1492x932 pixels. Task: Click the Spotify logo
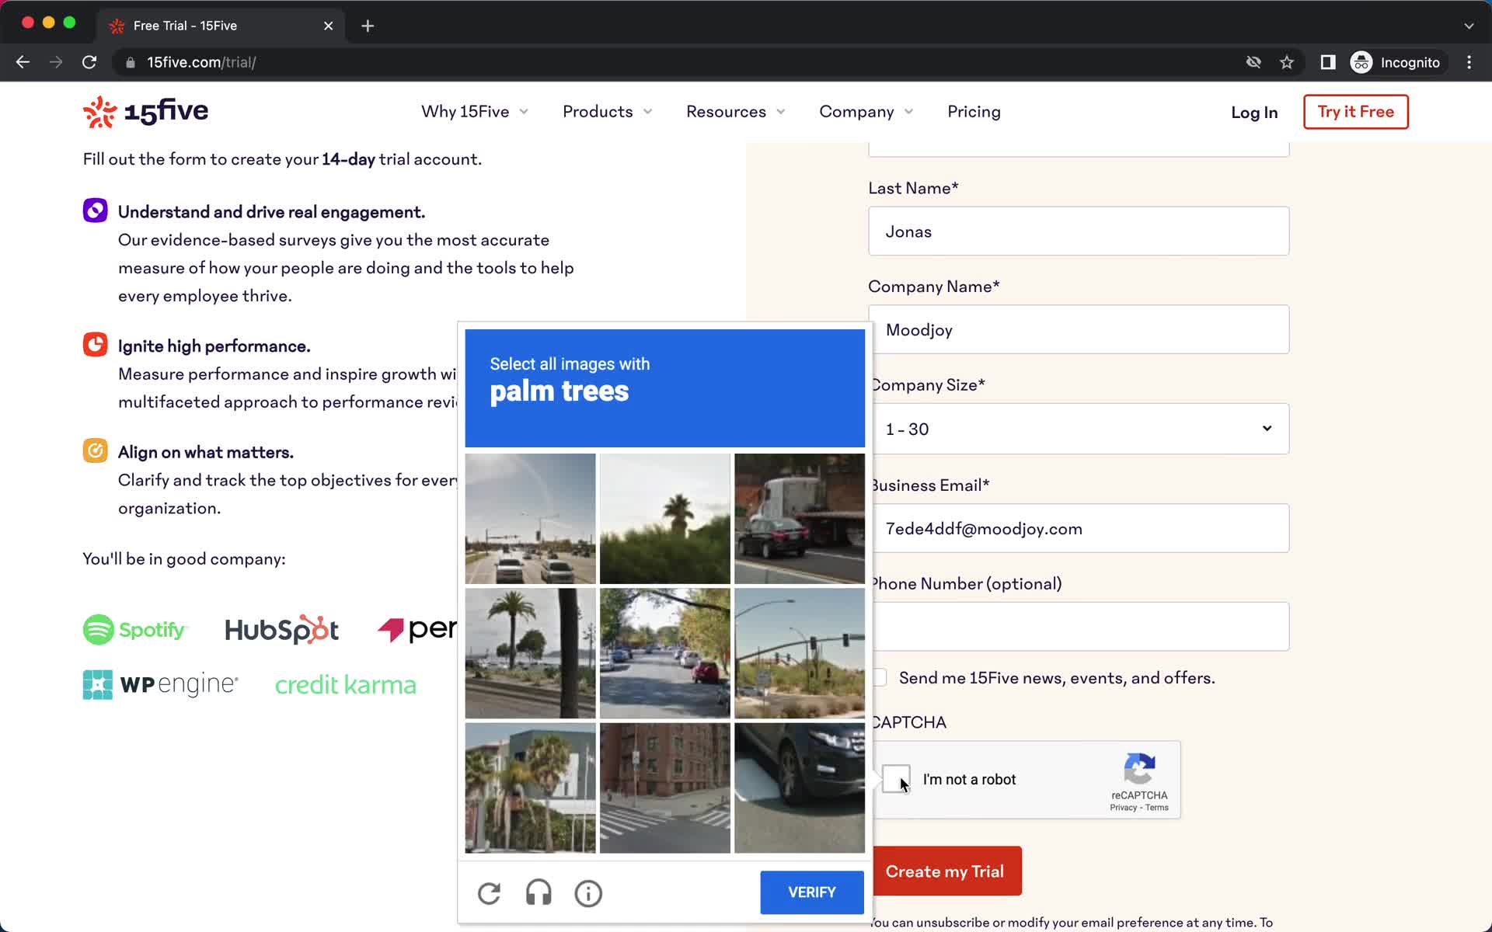click(x=134, y=630)
